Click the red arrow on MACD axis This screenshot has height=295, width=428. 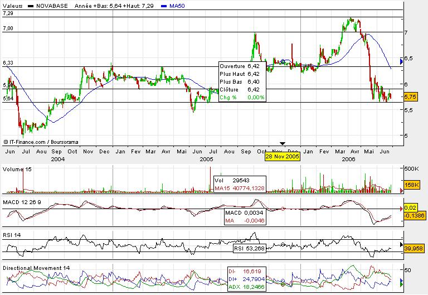pyautogui.click(x=401, y=209)
